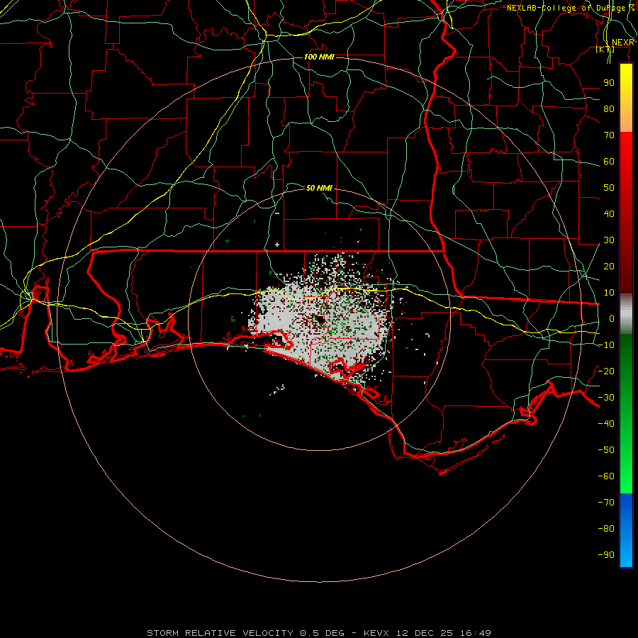Click the "90" value on the velocity scale
This screenshot has width=638, height=638.
pyautogui.click(x=609, y=83)
